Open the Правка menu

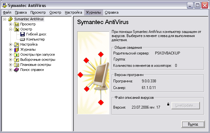click(x=21, y=12)
